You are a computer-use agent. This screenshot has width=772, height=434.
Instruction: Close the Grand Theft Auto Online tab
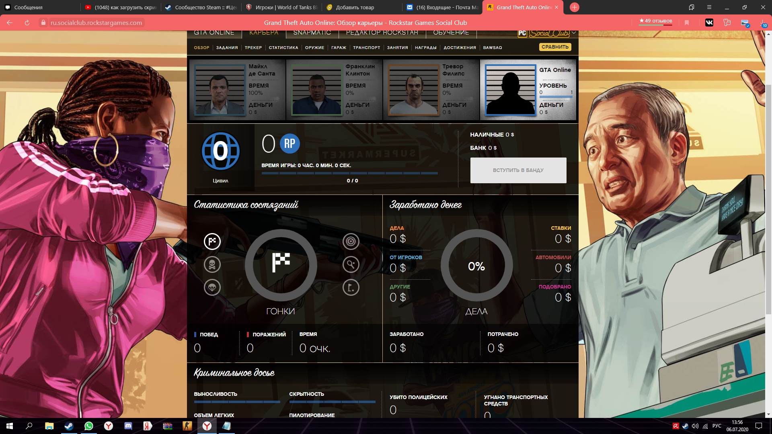[x=556, y=7]
